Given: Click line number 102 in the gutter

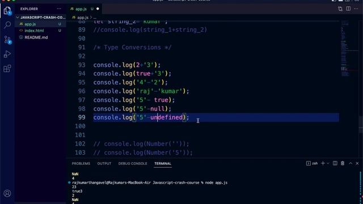Looking at the screenshot, I should point(80,143).
